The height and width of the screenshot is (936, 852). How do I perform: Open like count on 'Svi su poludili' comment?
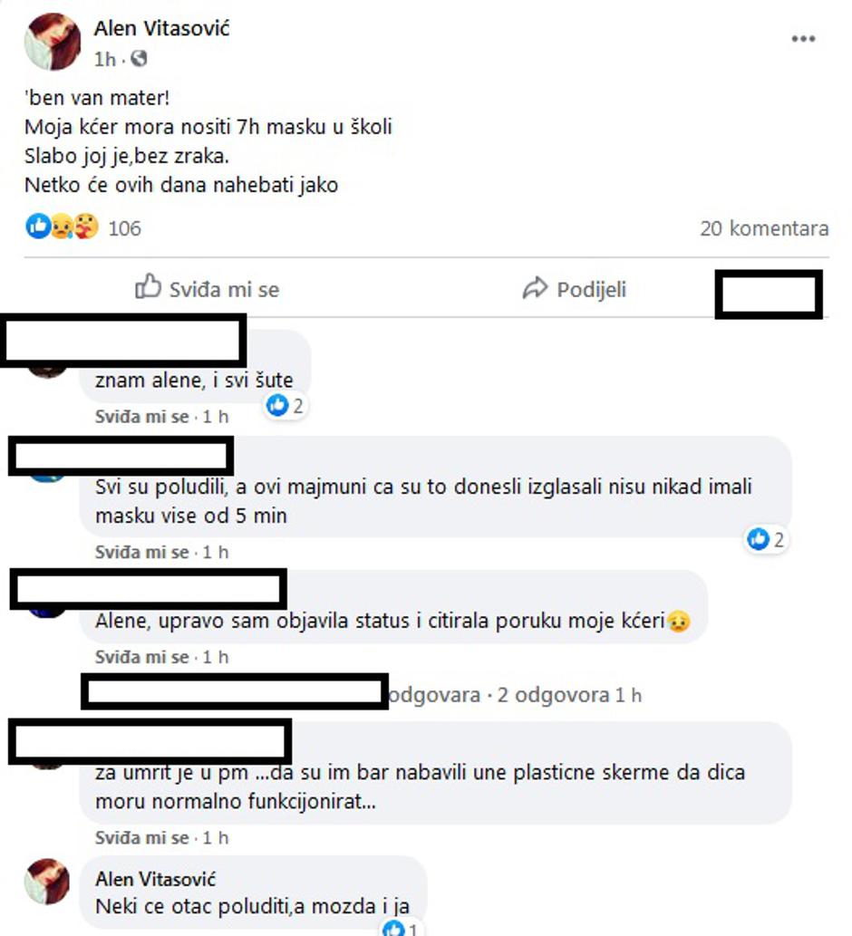(765, 540)
